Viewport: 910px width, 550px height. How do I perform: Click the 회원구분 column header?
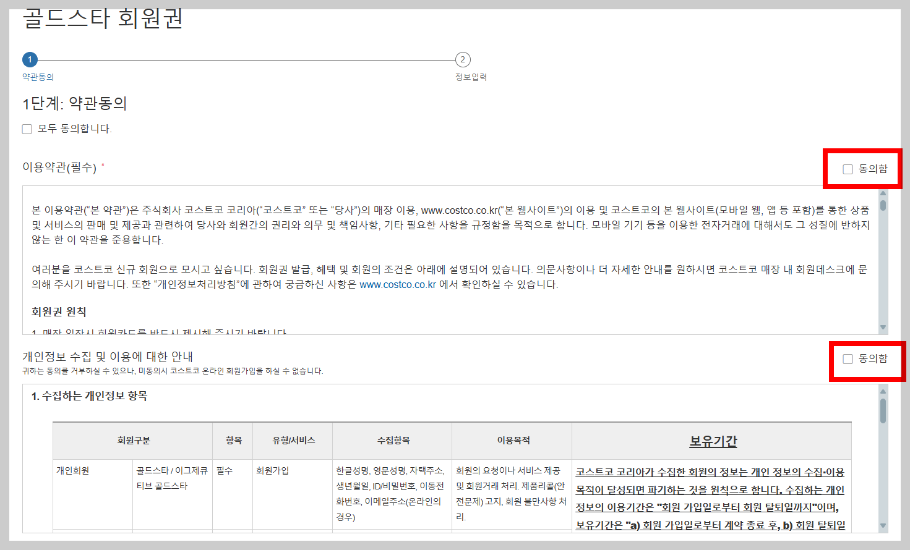coord(133,441)
